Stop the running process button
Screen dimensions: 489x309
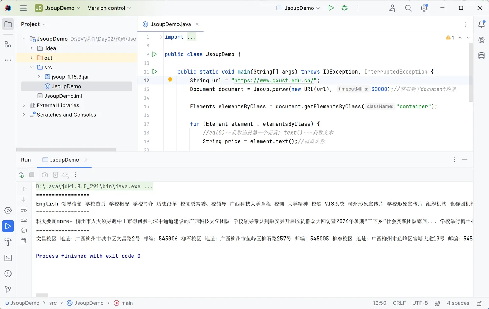(x=32, y=175)
